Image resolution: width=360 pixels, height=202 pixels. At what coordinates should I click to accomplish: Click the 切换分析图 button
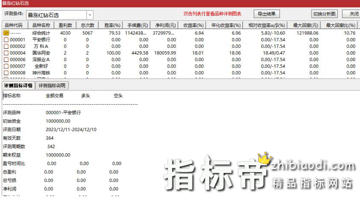point(324,14)
